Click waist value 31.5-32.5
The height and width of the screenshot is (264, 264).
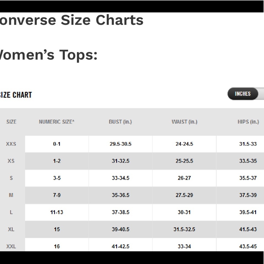click(184, 229)
